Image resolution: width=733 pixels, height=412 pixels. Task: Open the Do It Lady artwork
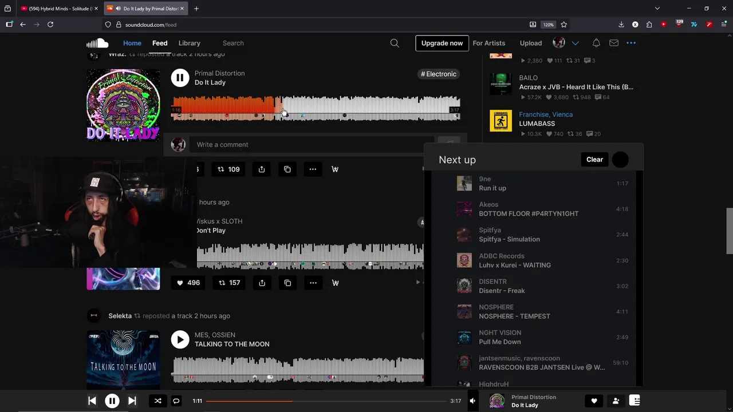click(123, 105)
